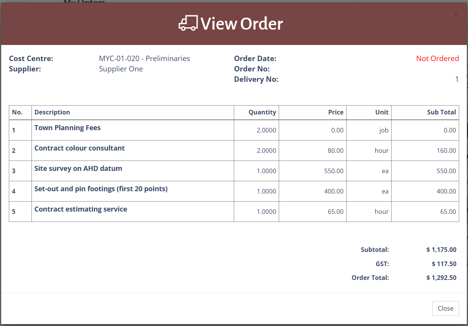Click the 550.00 price in row 3
The height and width of the screenshot is (326, 468).
[334, 171]
